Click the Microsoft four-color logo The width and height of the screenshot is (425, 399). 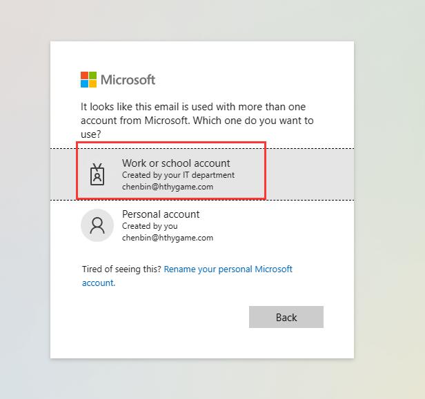point(88,79)
